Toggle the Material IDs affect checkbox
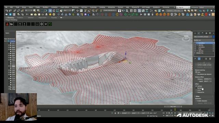This screenshot has height=123, width=219. coord(196,92)
